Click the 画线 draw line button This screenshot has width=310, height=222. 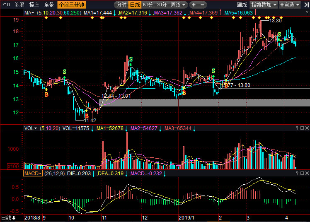(242, 5)
